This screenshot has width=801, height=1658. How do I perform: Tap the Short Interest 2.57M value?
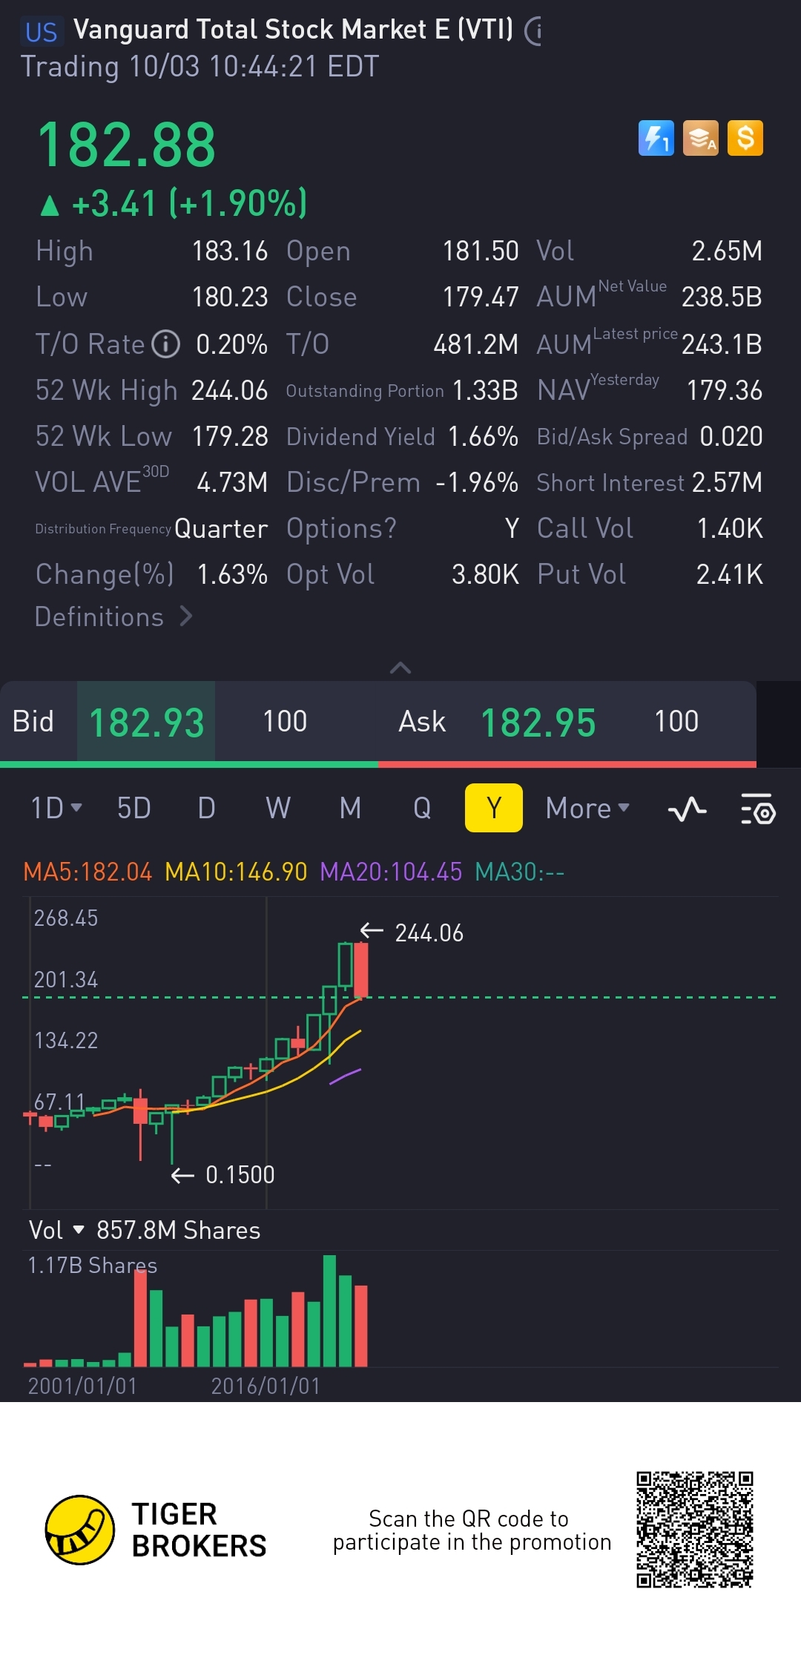coord(727,482)
